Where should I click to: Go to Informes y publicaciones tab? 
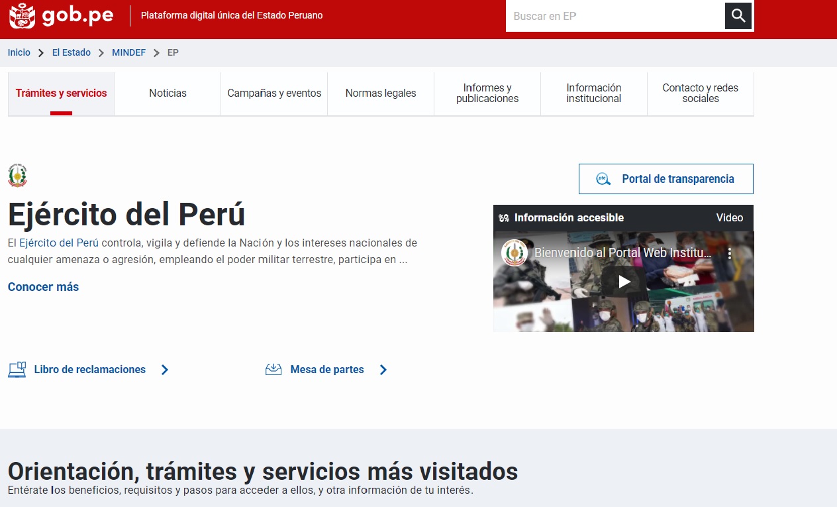coord(487,93)
